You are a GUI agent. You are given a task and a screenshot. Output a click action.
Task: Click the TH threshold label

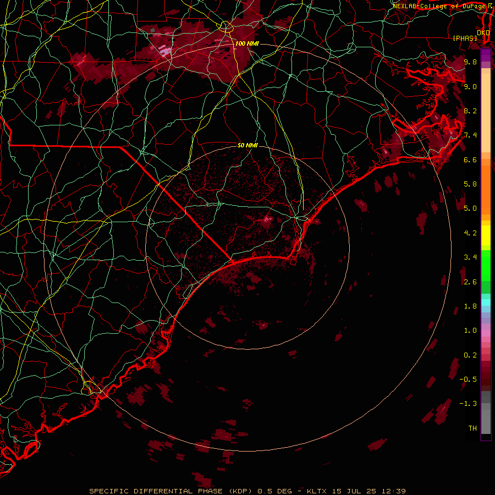(x=472, y=428)
